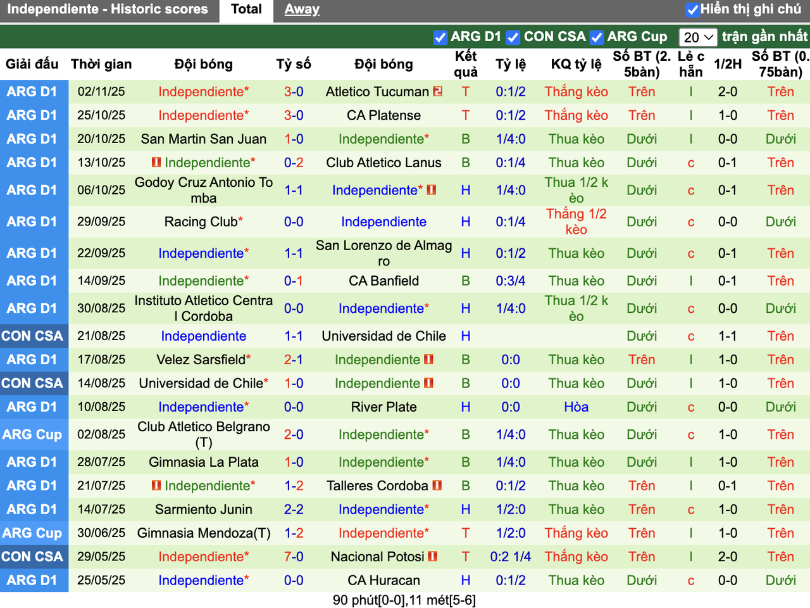This screenshot has width=810, height=608.
Task: Open River Plate team name
Action: pos(383,407)
